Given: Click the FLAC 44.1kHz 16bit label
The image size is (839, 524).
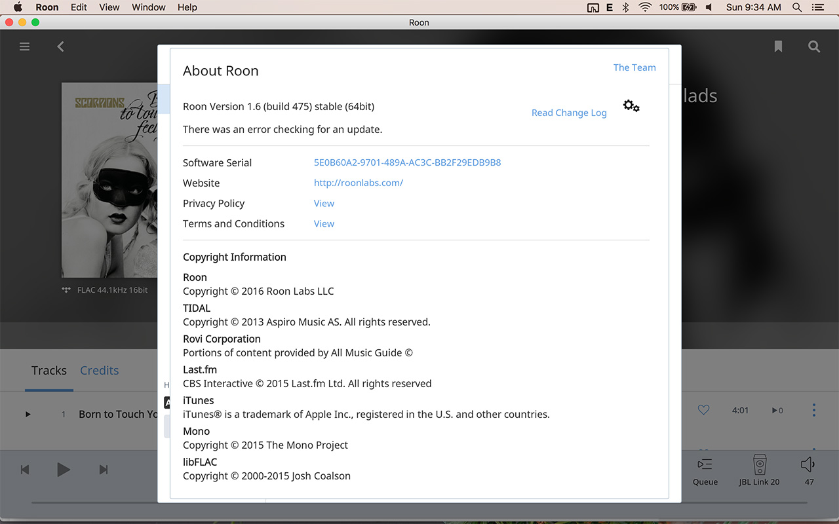Looking at the screenshot, I should (113, 290).
